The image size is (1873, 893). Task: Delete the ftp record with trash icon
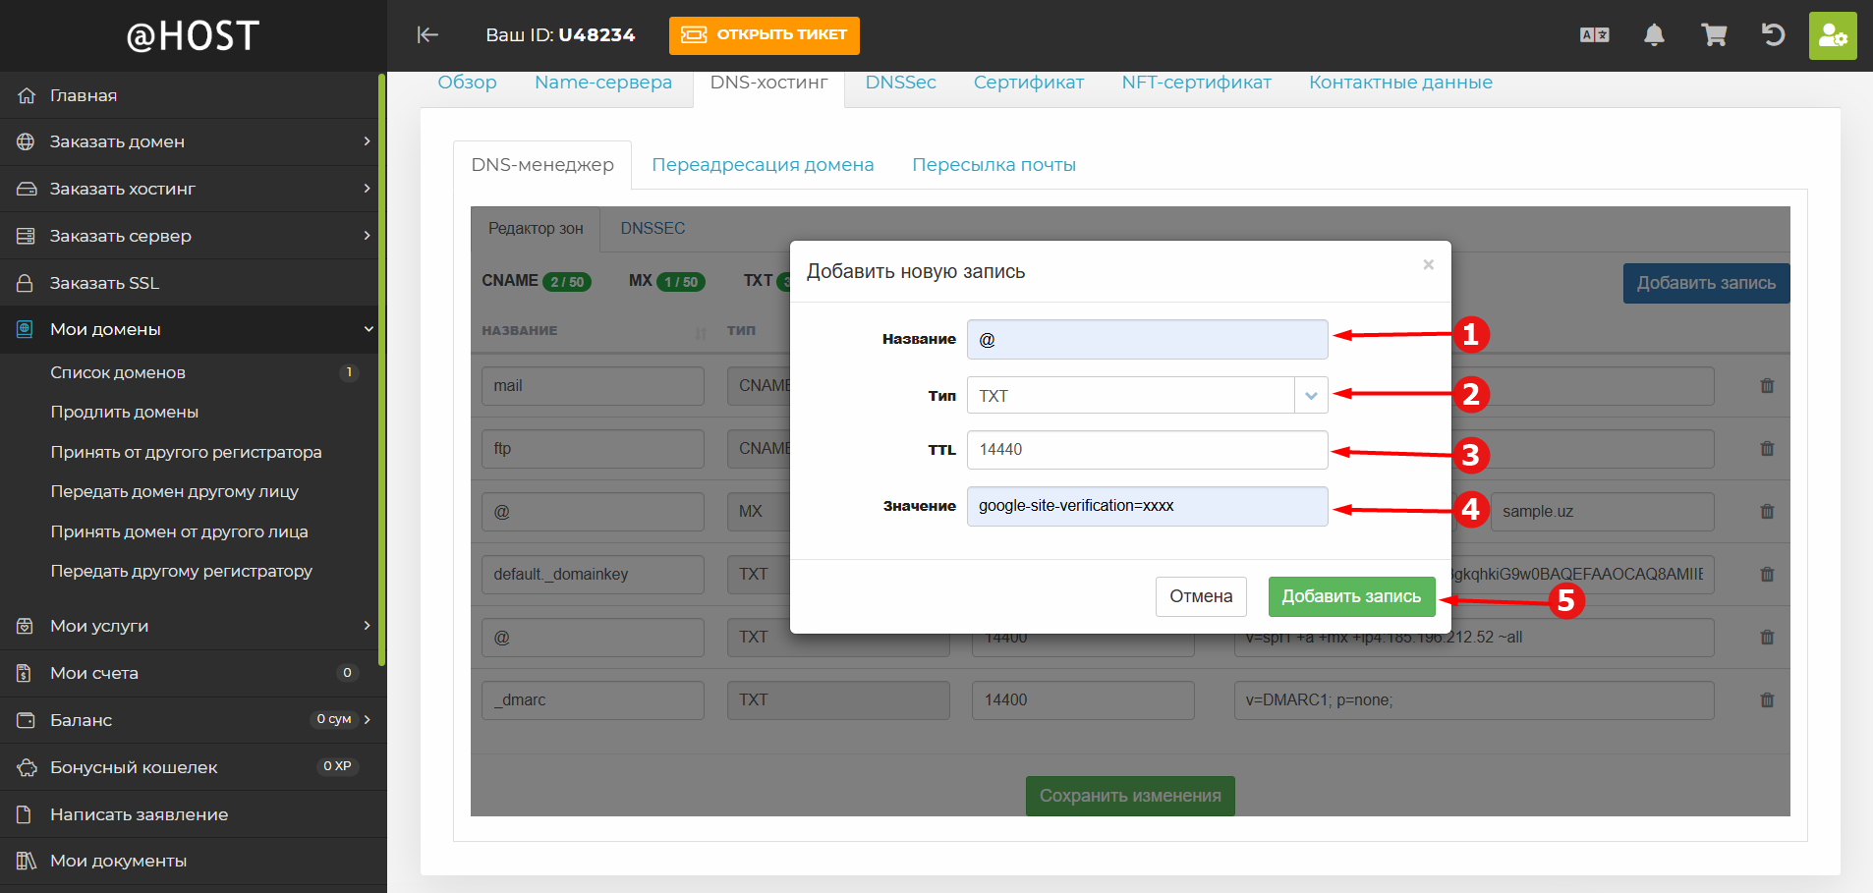(1767, 449)
